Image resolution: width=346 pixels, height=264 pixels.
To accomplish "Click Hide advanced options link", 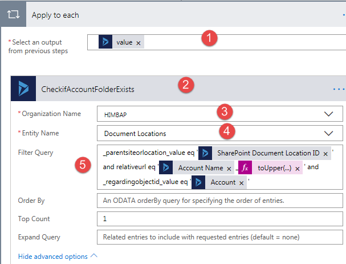I will (53, 256).
